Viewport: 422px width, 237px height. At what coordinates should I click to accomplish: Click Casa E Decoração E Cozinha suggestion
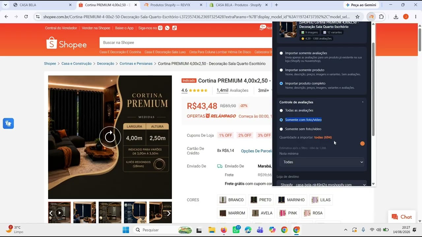tap(120, 52)
